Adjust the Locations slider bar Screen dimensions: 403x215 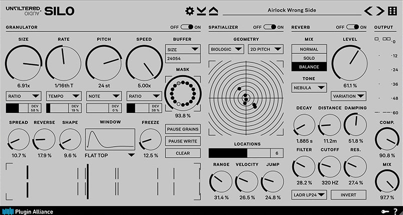click(x=239, y=153)
